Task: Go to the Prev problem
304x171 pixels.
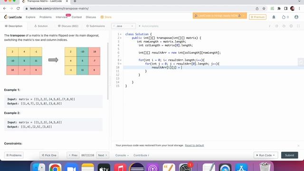Action: [73, 155]
